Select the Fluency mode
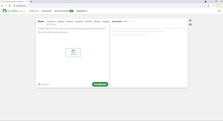Screen dimensions: 223x121 (x=60, y=21)
